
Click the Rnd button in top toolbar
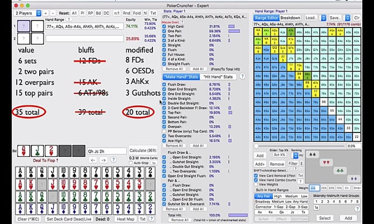(126, 13)
